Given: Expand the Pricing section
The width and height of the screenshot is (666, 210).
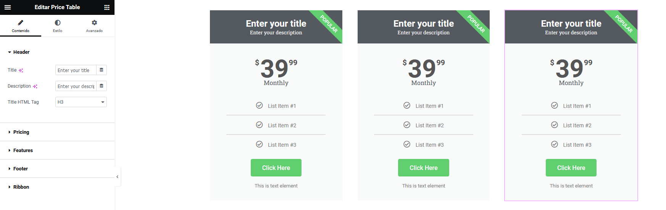Looking at the screenshot, I should tap(21, 132).
